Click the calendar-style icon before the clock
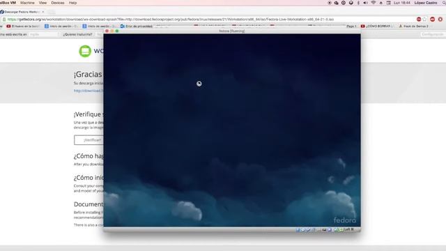The image size is (446, 251). tap(389, 3)
